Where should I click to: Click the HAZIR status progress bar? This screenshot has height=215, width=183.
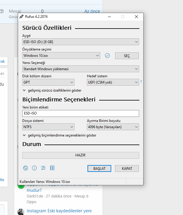click(81, 155)
